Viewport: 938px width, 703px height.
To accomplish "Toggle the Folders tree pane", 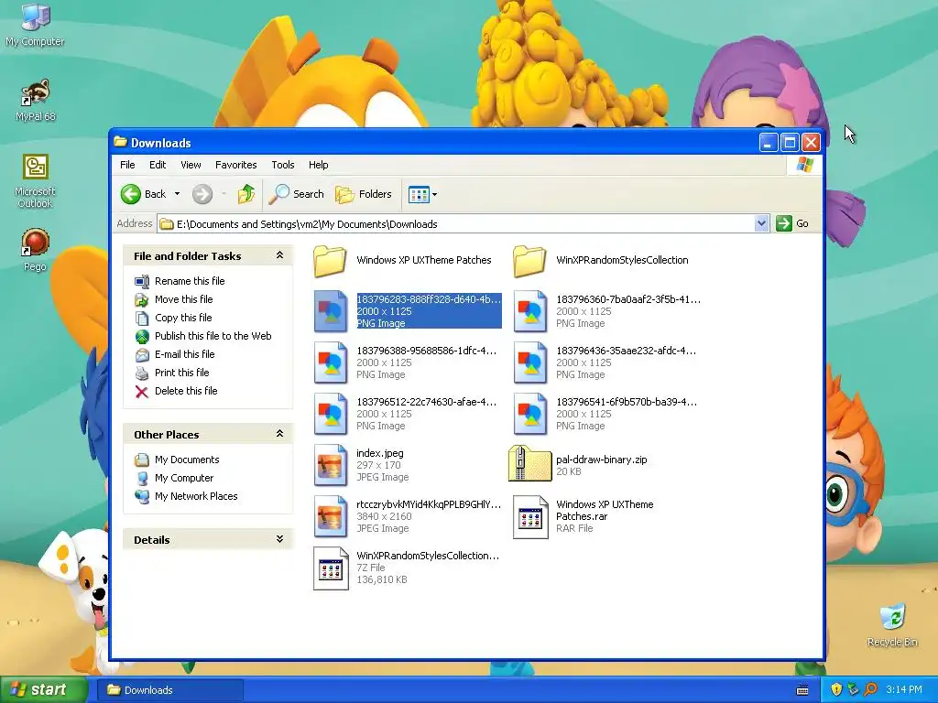I will click(363, 194).
